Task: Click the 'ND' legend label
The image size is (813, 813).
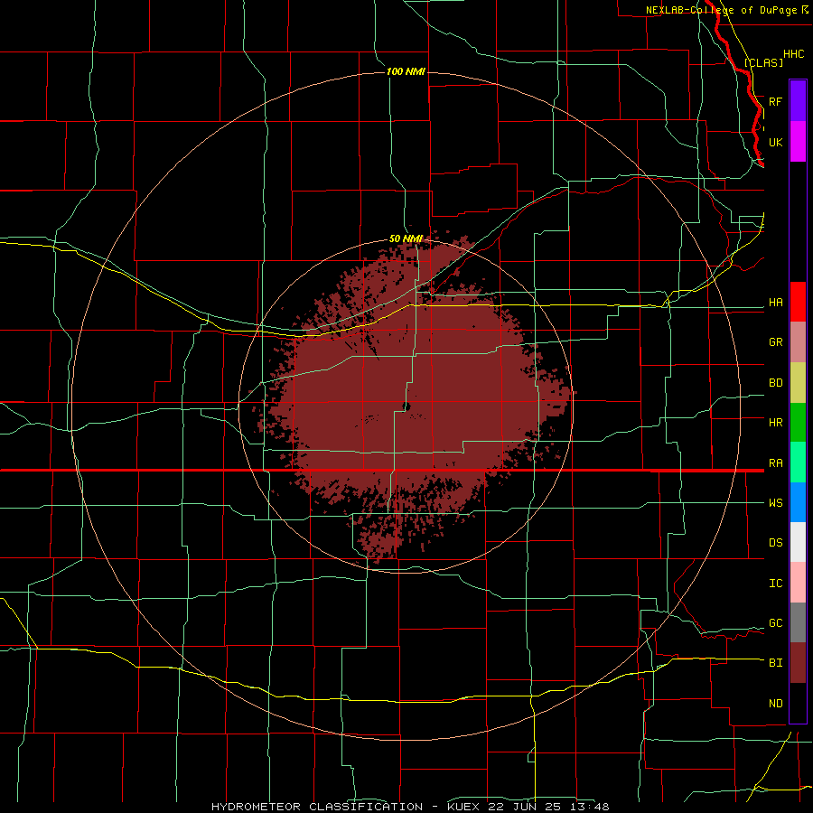Action: [x=775, y=703]
